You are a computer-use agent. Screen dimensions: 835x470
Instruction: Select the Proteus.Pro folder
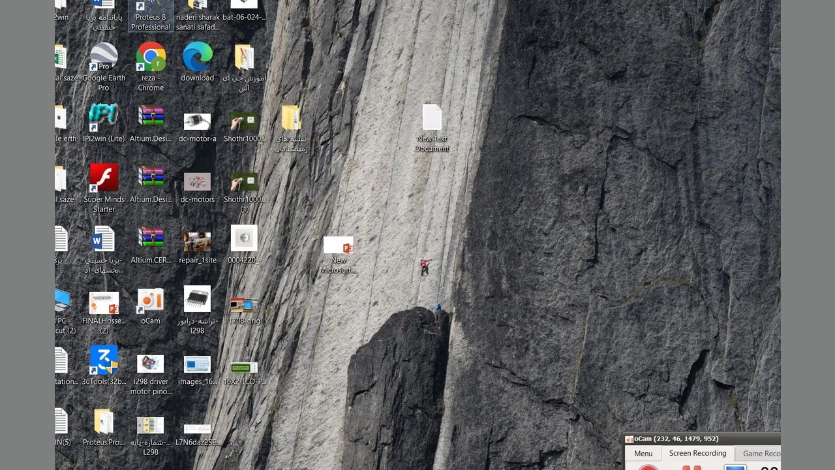104,427
